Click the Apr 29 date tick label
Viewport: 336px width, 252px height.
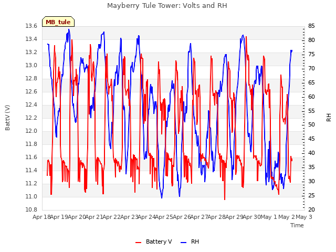tap(234, 217)
